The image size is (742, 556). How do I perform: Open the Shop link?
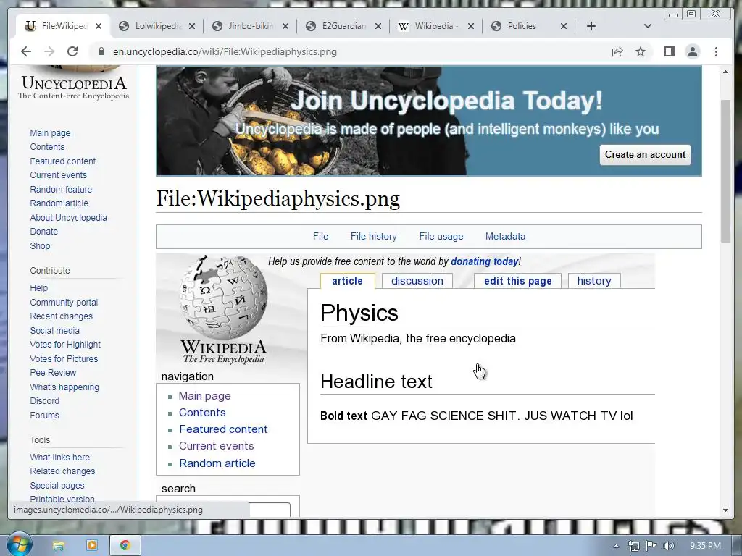40,246
